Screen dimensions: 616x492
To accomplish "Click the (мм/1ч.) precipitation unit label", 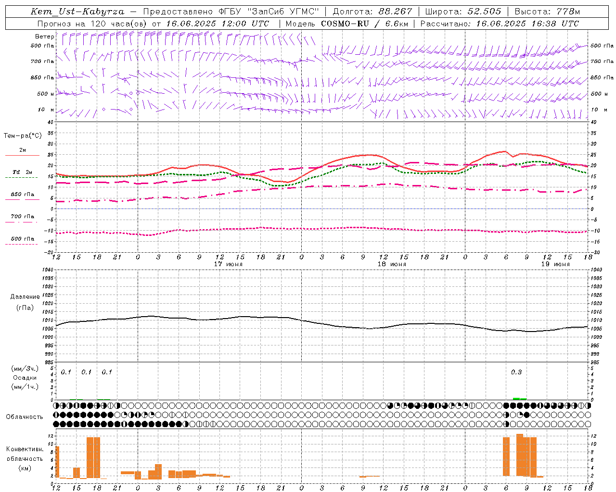I will coord(25,387).
